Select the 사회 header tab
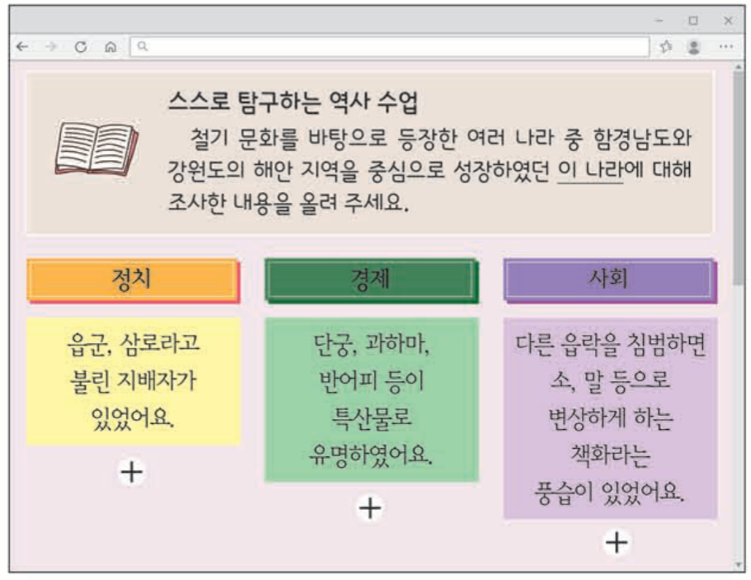751x580 pixels. pos(609,276)
